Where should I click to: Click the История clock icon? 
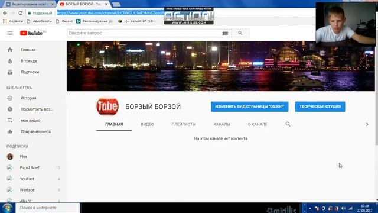[x=10, y=98]
